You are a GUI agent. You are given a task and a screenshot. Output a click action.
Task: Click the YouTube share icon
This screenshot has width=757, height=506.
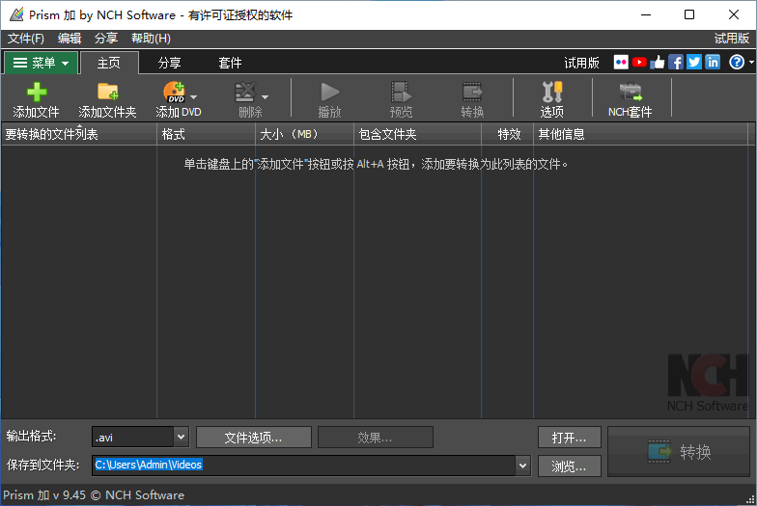pos(639,62)
